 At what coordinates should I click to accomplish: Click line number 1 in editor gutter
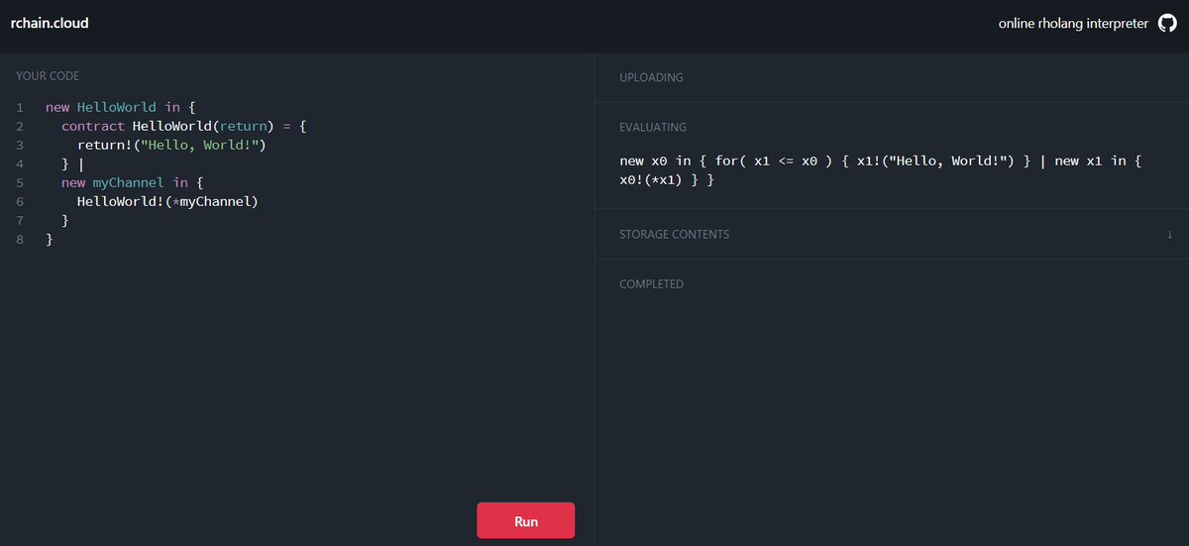(19, 107)
